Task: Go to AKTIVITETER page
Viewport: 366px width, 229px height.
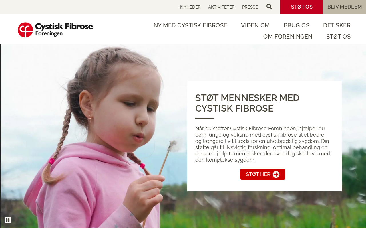Action: click(x=221, y=7)
